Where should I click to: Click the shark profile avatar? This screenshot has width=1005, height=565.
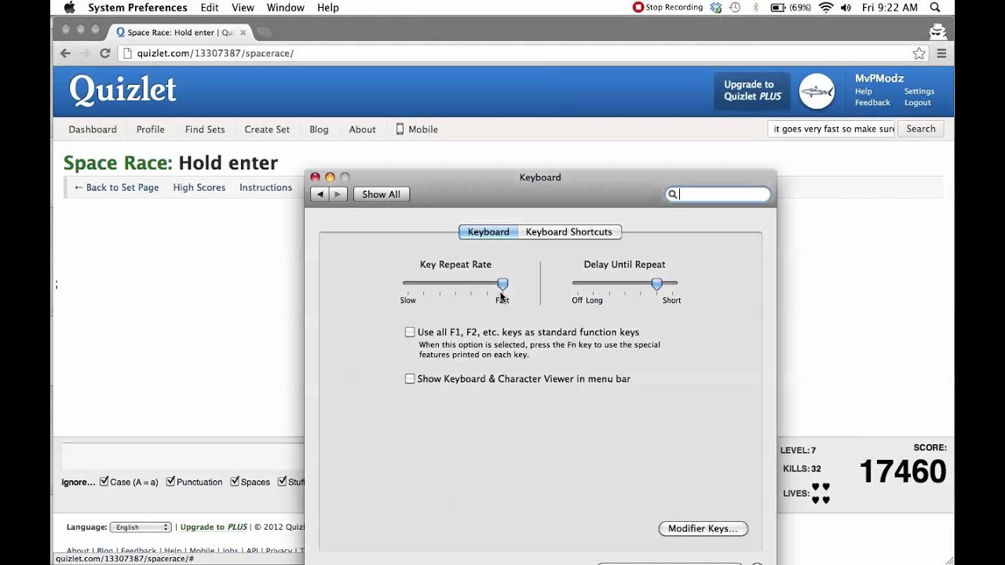[817, 92]
